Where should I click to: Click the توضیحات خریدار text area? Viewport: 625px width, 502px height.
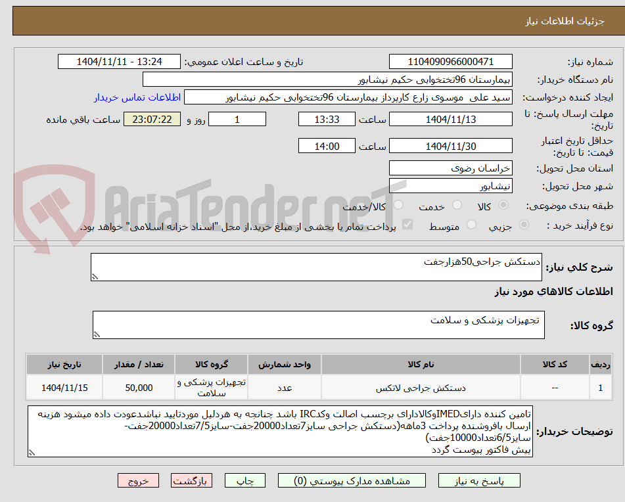coord(280,432)
